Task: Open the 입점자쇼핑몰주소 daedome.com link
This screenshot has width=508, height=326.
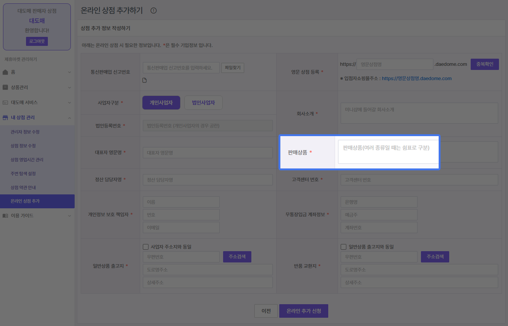Action: (x=416, y=79)
